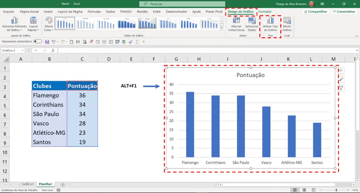Screen dimensions: 360x193
Task: Click Alterar Tipo de Gráfico icon
Action: click(x=270, y=24)
